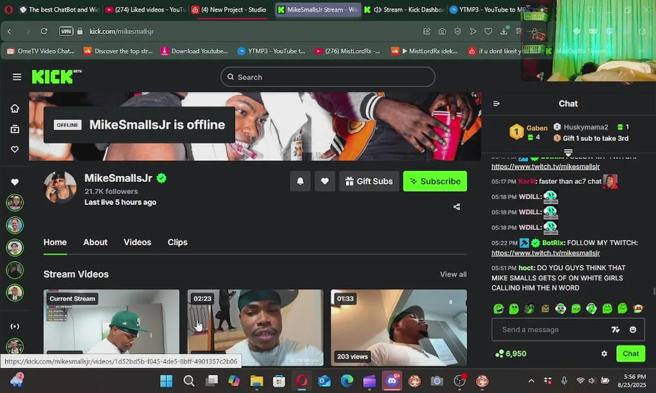Open Following heart outline in sidebar

tap(15, 150)
